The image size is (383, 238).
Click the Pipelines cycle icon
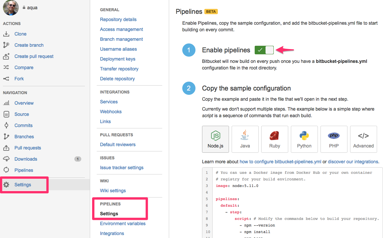click(6, 170)
